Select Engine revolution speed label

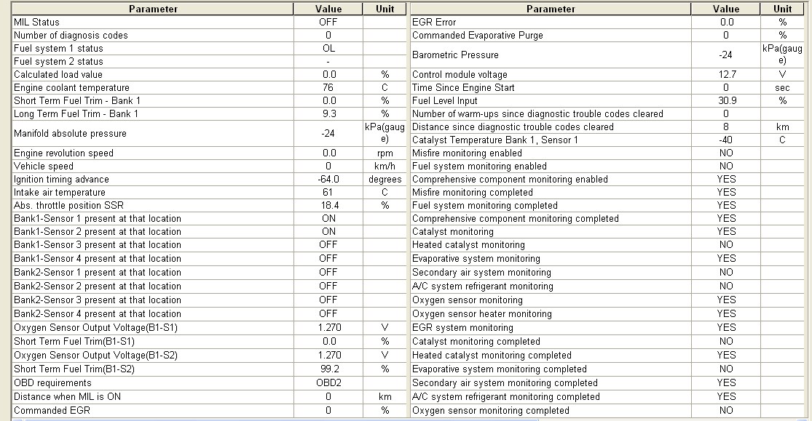click(x=63, y=153)
